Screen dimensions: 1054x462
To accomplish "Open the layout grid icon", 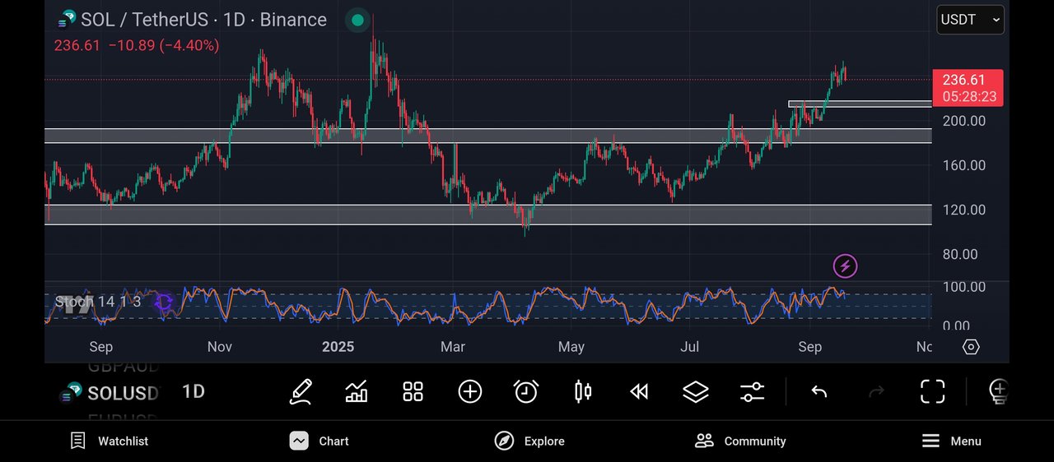I will tap(413, 391).
